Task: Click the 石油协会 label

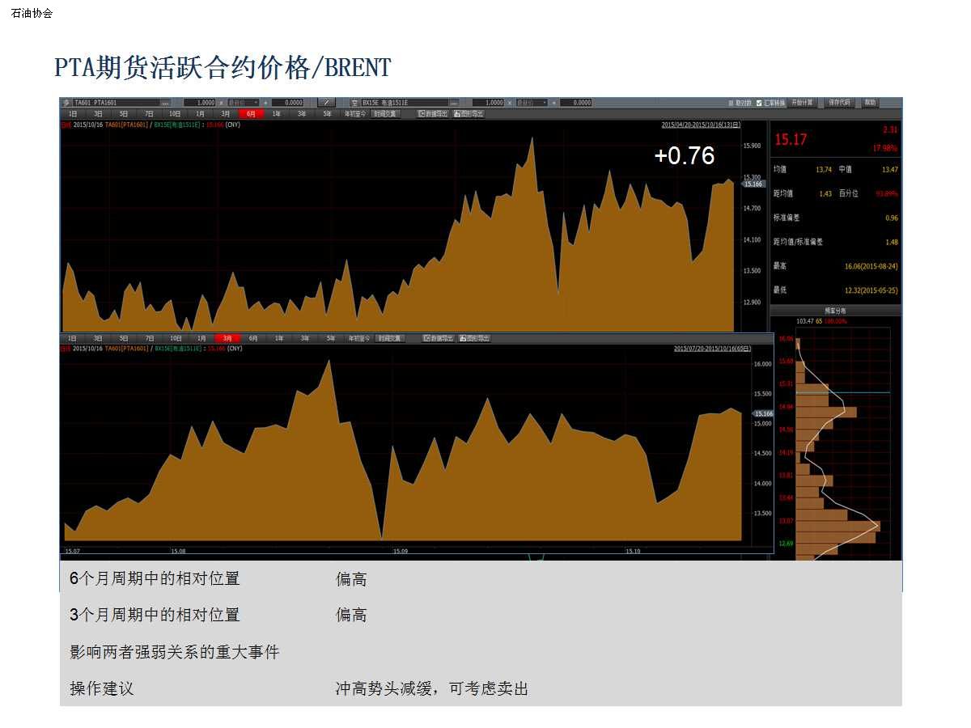Action: pyautogui.click(x=32, y=13)
